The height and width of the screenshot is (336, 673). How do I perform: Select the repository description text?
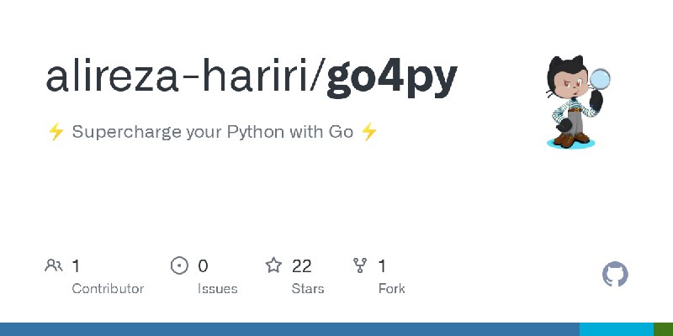213,132
